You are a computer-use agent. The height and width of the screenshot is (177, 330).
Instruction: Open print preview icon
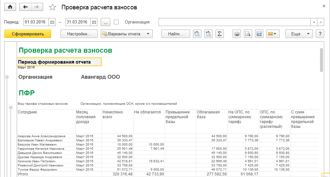pyautogui.click(x=248, y=34)
